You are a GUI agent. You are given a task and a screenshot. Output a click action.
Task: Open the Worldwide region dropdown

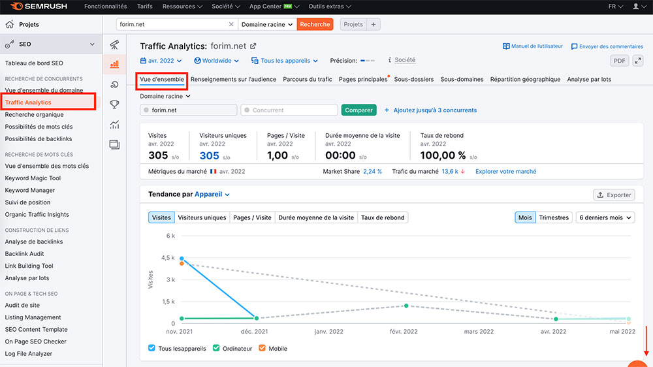point(217,61)
